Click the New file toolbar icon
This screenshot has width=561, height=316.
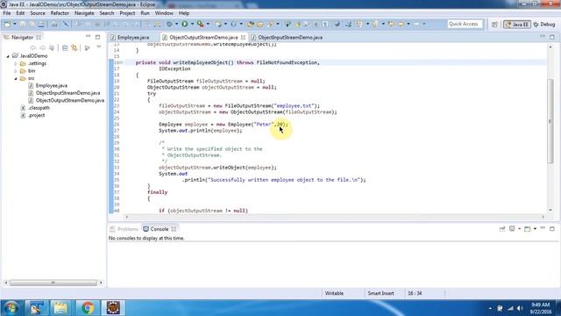coord(7,24)
